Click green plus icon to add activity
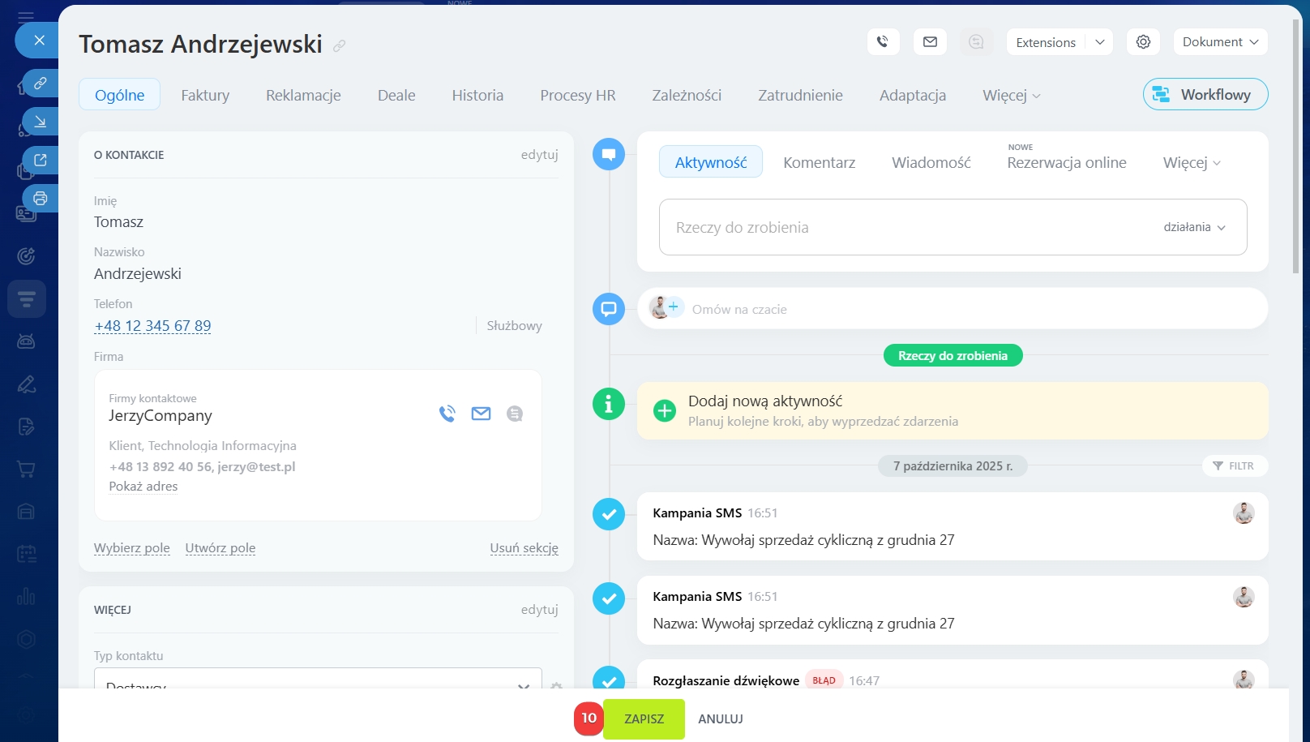The image size is (1310, 742). [664, 410]
